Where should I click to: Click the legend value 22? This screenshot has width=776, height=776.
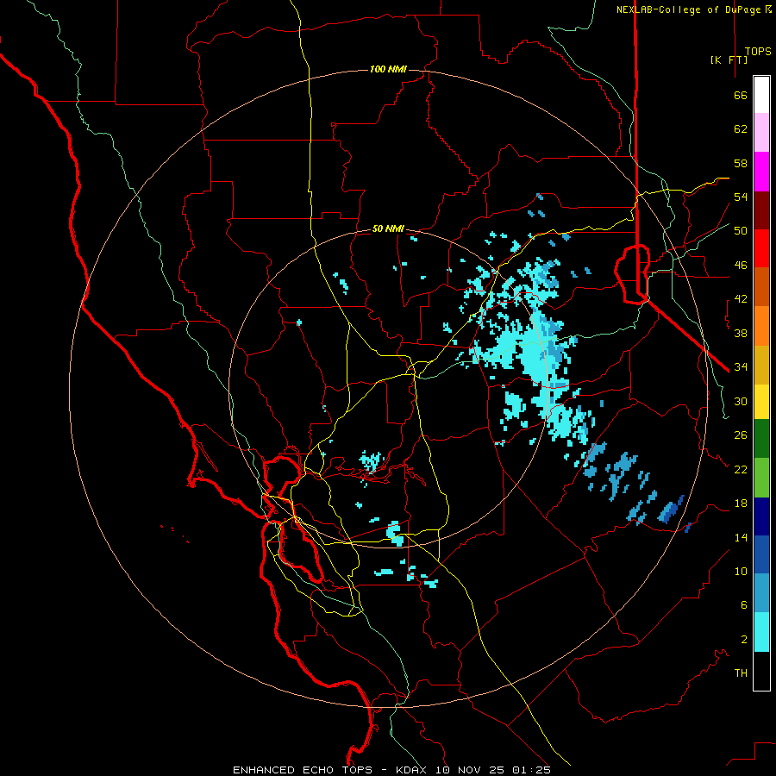741,469
